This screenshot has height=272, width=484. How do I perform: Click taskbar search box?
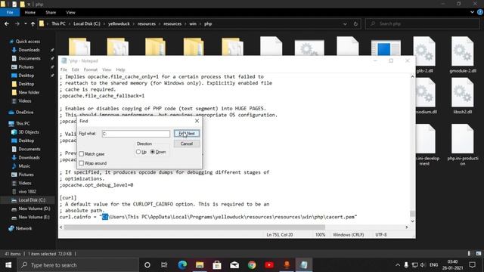point(78,265)
